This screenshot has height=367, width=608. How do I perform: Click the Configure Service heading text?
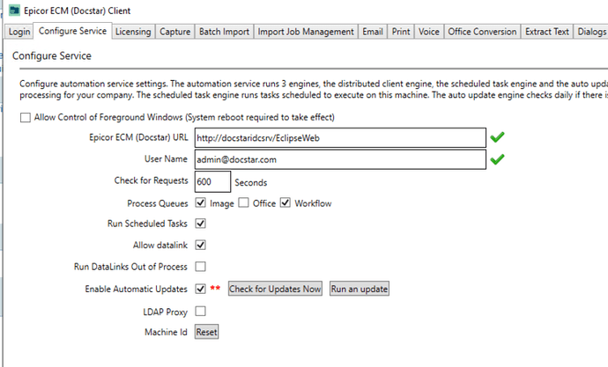tap(52, 55)
